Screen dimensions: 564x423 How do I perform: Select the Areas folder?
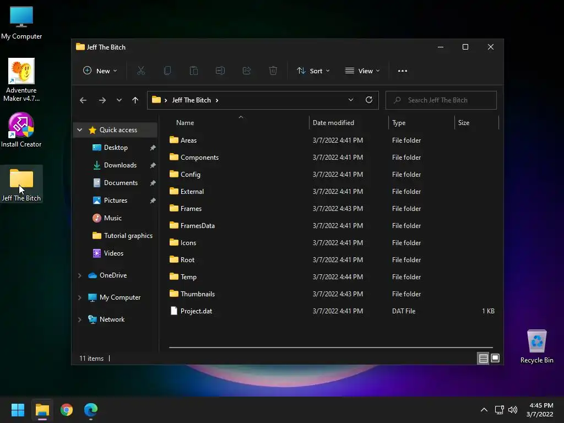click(x=332, y=140)
